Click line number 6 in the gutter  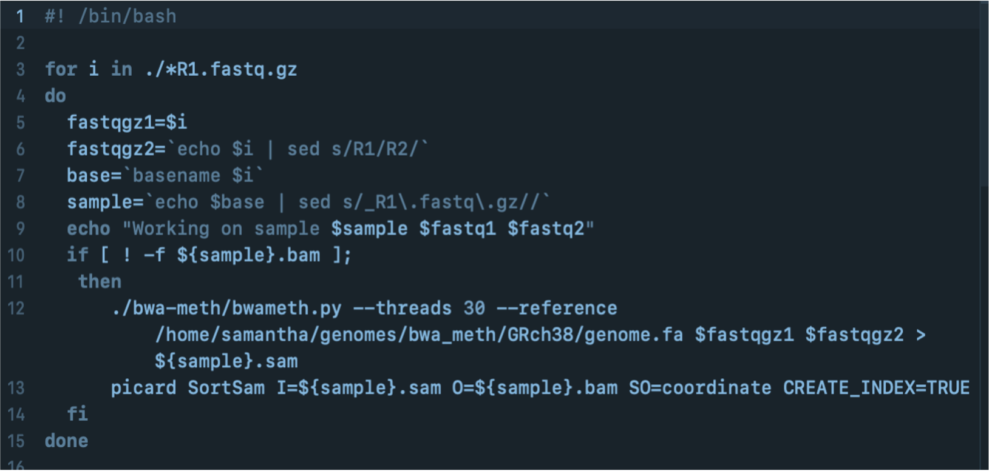coord(20,149)
